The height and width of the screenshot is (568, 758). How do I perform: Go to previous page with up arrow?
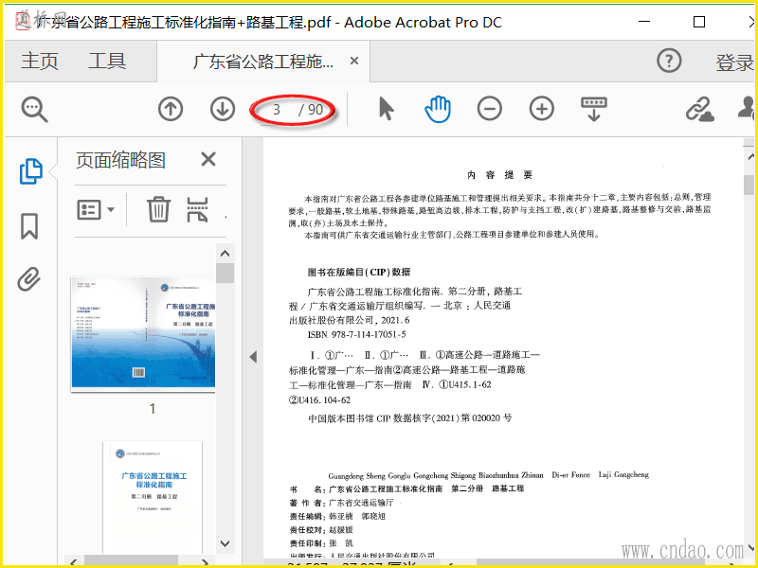[x=171, y=109]
